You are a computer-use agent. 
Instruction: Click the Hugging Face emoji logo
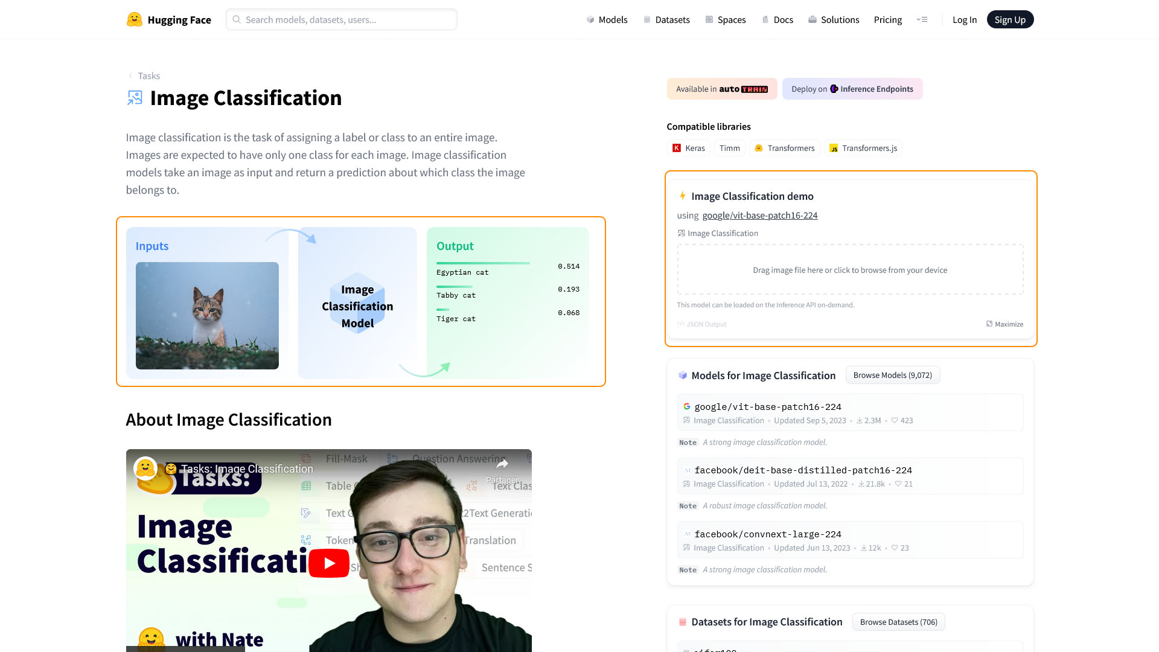(134, 19)
